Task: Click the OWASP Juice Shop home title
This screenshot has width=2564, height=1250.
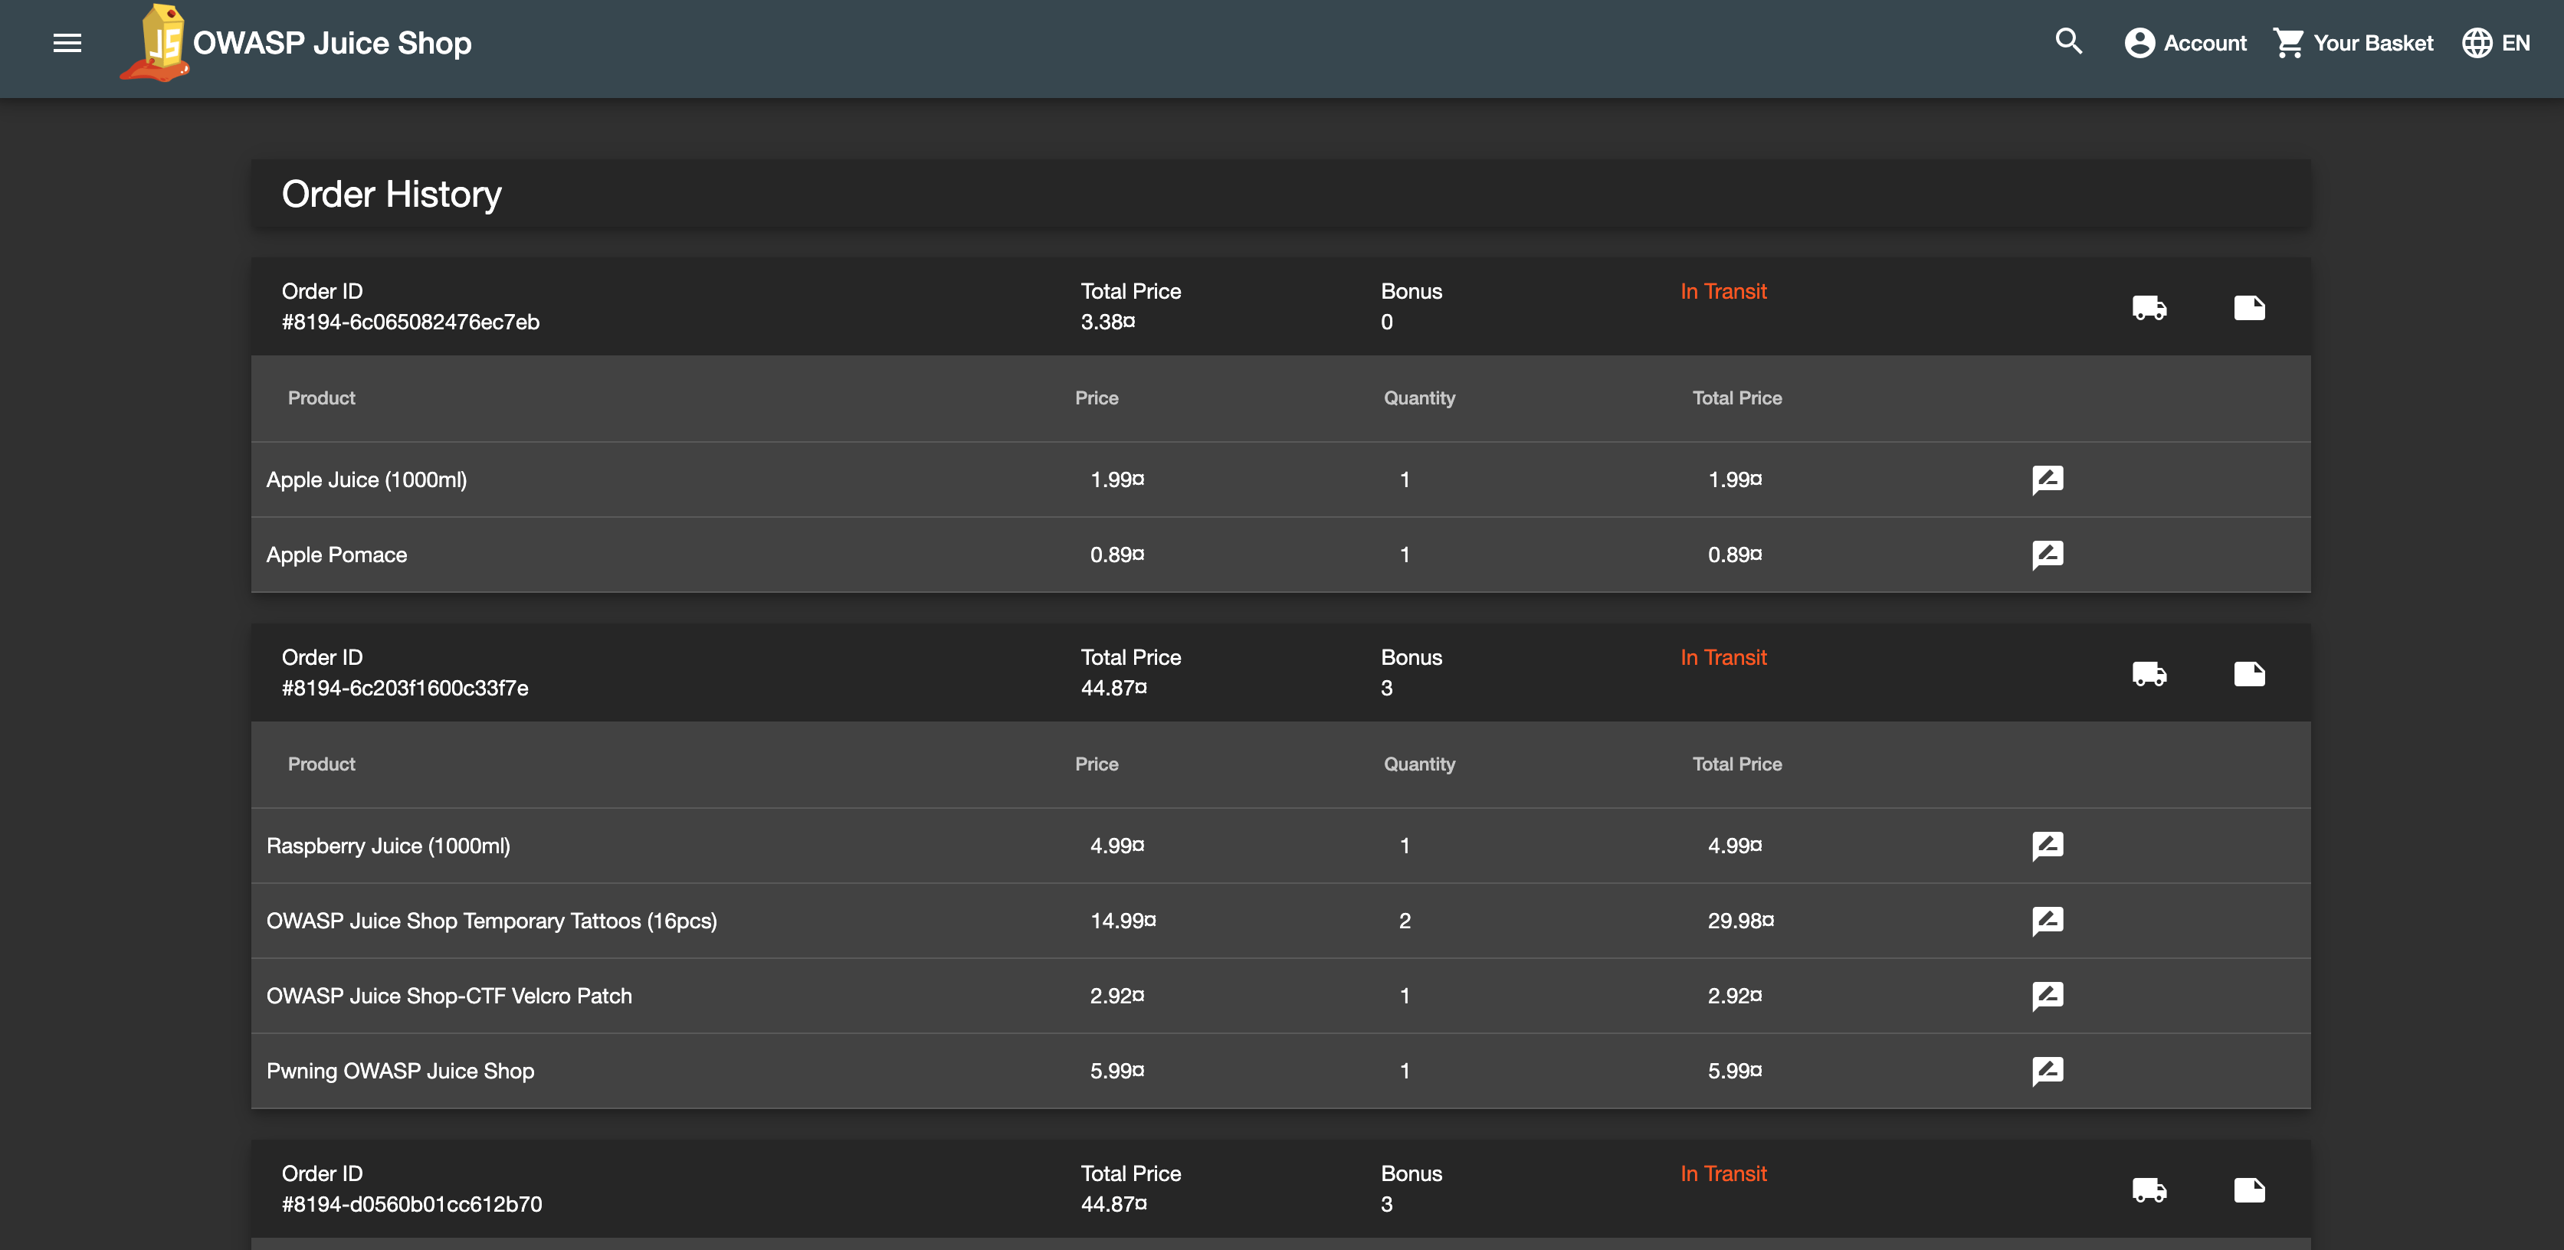Action: click(332, 43)
